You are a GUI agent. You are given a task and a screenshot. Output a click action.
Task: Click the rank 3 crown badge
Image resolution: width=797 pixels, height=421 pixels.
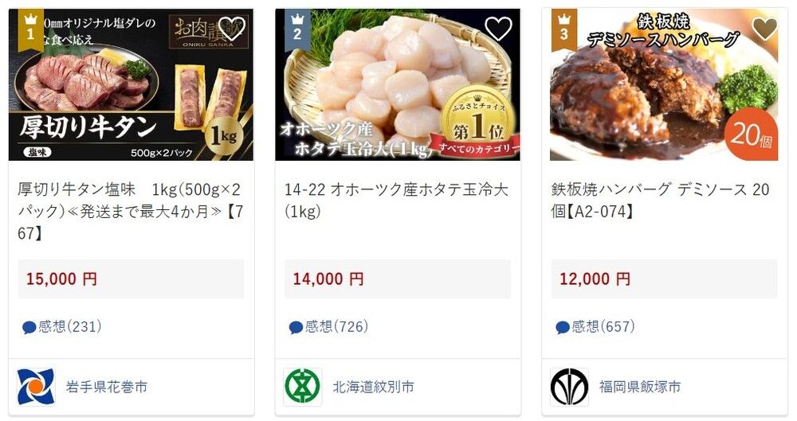click(563, 30)
